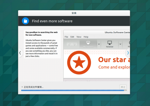Open the File menu

click(x=66, y=37)
